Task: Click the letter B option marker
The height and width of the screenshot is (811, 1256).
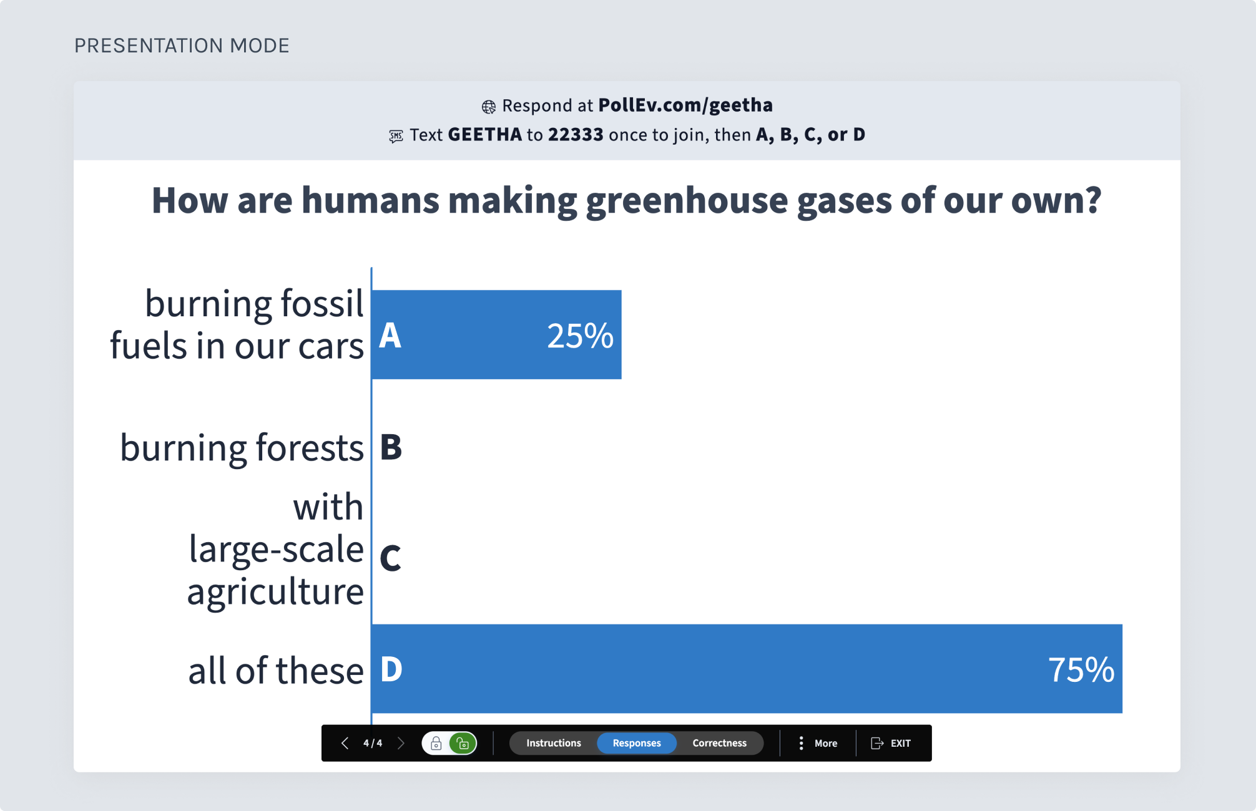Action: tap(391, 447)
